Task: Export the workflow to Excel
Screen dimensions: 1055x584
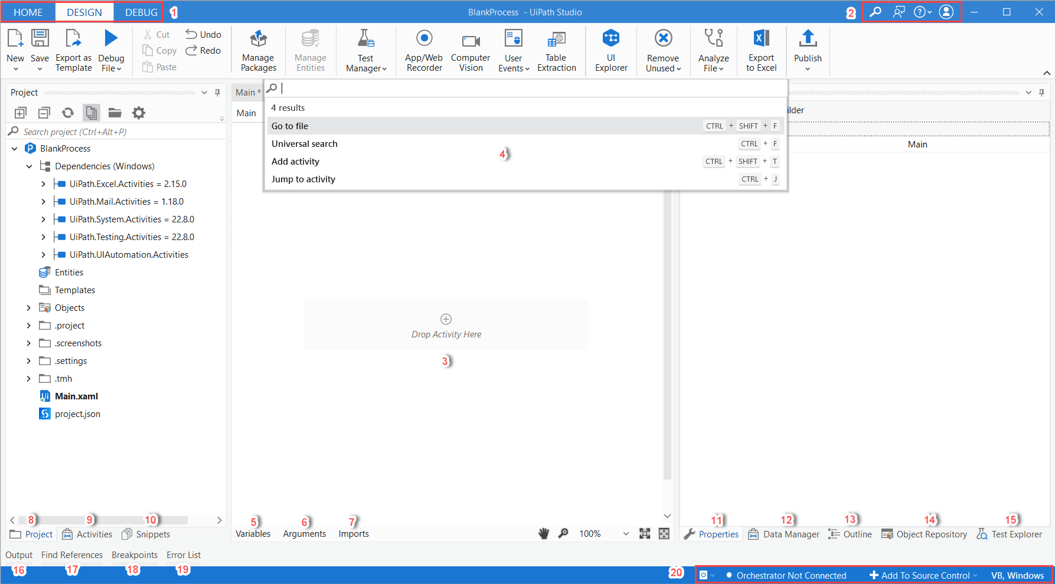Action: point(760,51)
